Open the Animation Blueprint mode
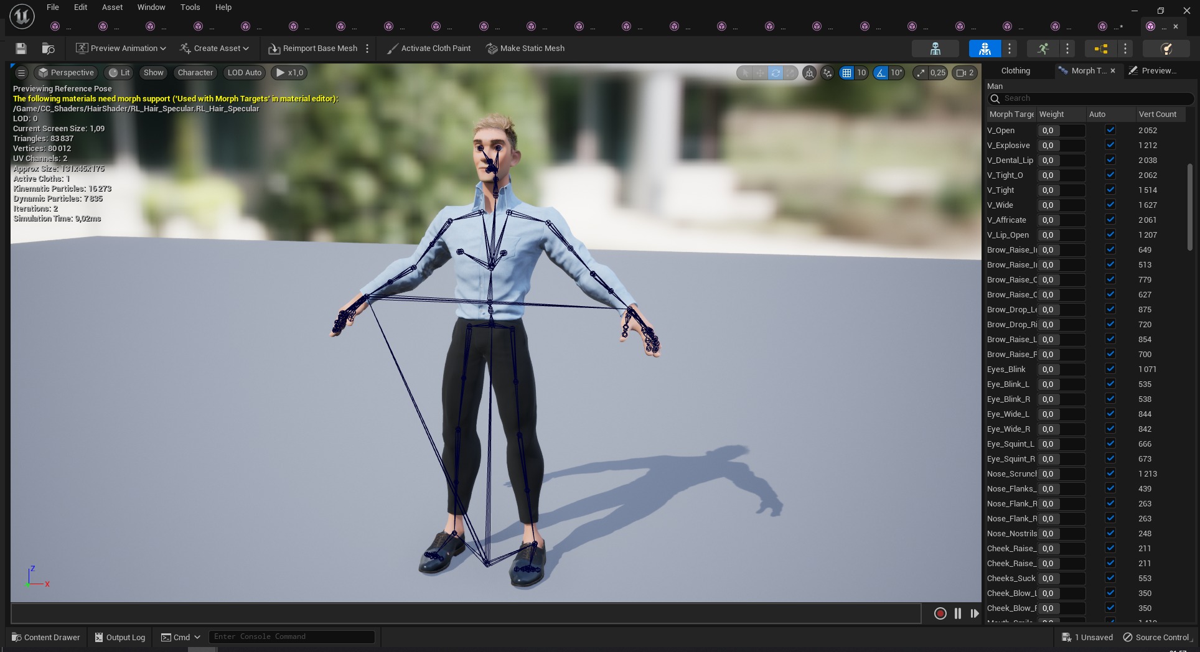Viewport: 1200px width, 652px height. tap(1100, 49)
